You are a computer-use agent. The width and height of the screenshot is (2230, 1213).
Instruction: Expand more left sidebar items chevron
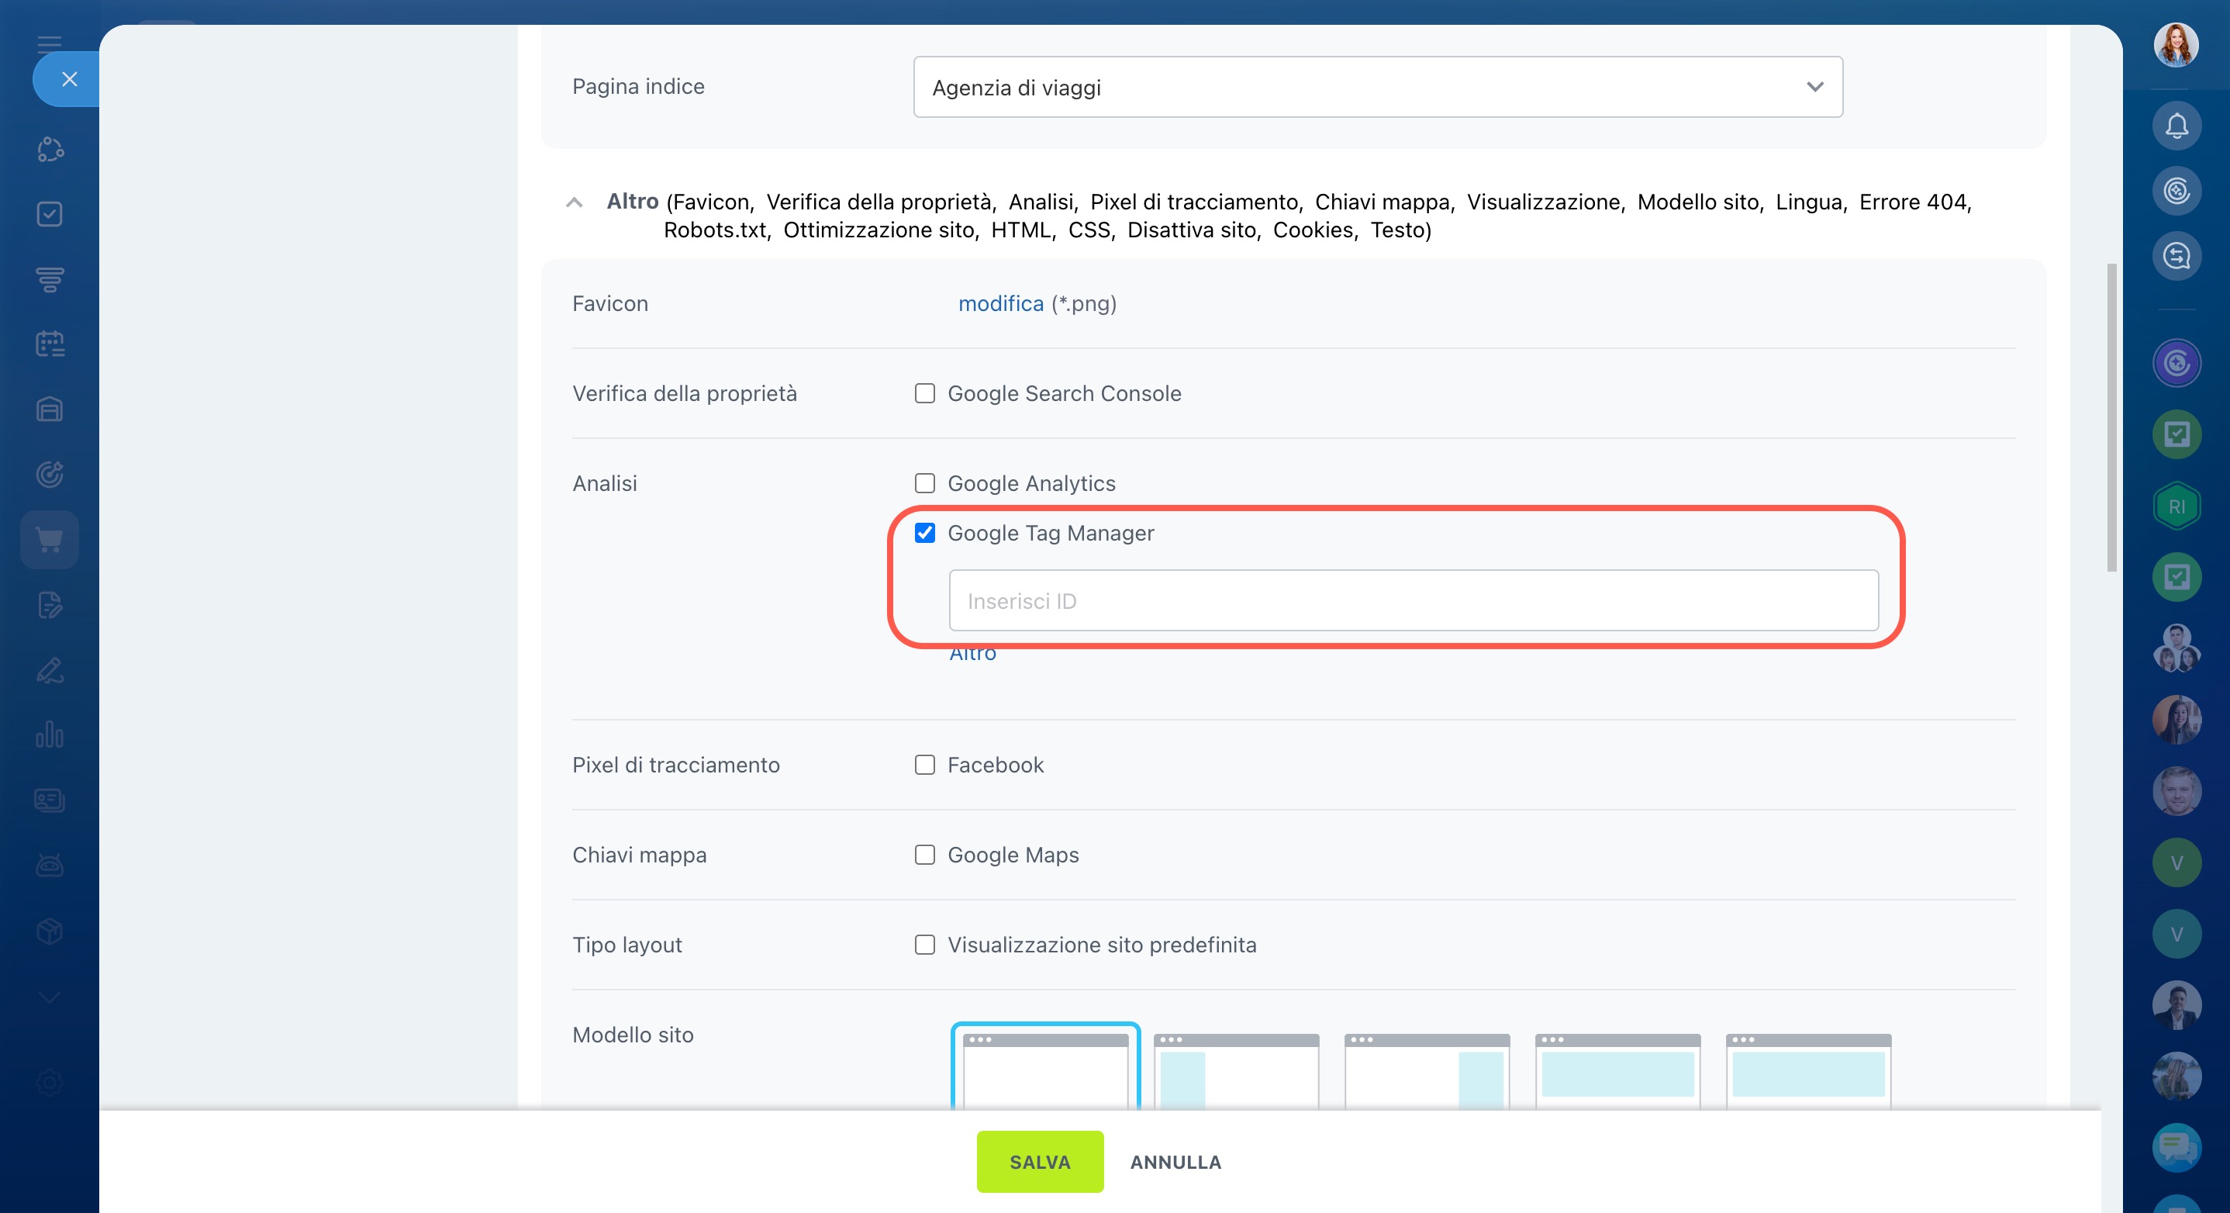(x=50, y=997)
